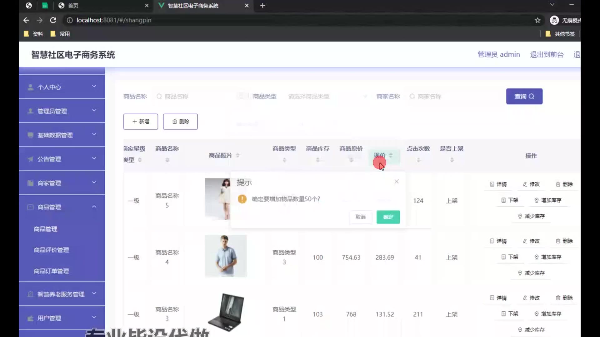The image size is (600, 337).
Task: Expand the 基础数据管理 sidebar menu
Action: (62, 135)
